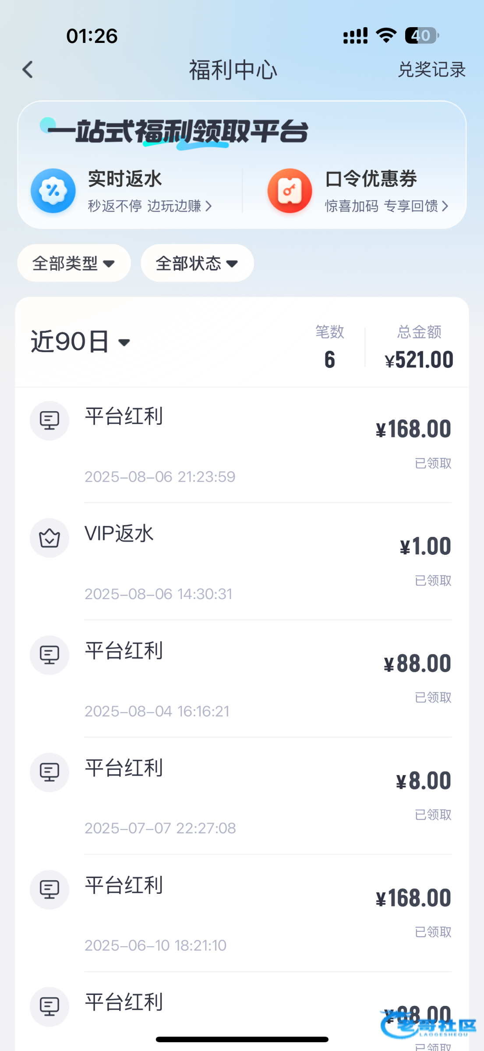Open 惊喜加码 专享回馈 link
The width and height of the screenshot is (484, 1051).
(386, 206)
